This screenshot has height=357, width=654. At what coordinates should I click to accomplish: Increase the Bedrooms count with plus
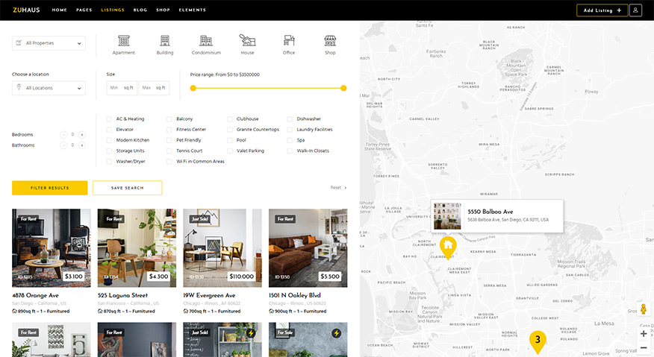[82, 134]
